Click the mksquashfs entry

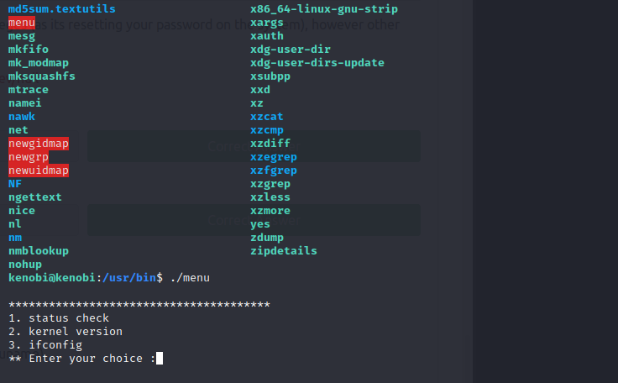pyautogui.click(x=42, y=76)
